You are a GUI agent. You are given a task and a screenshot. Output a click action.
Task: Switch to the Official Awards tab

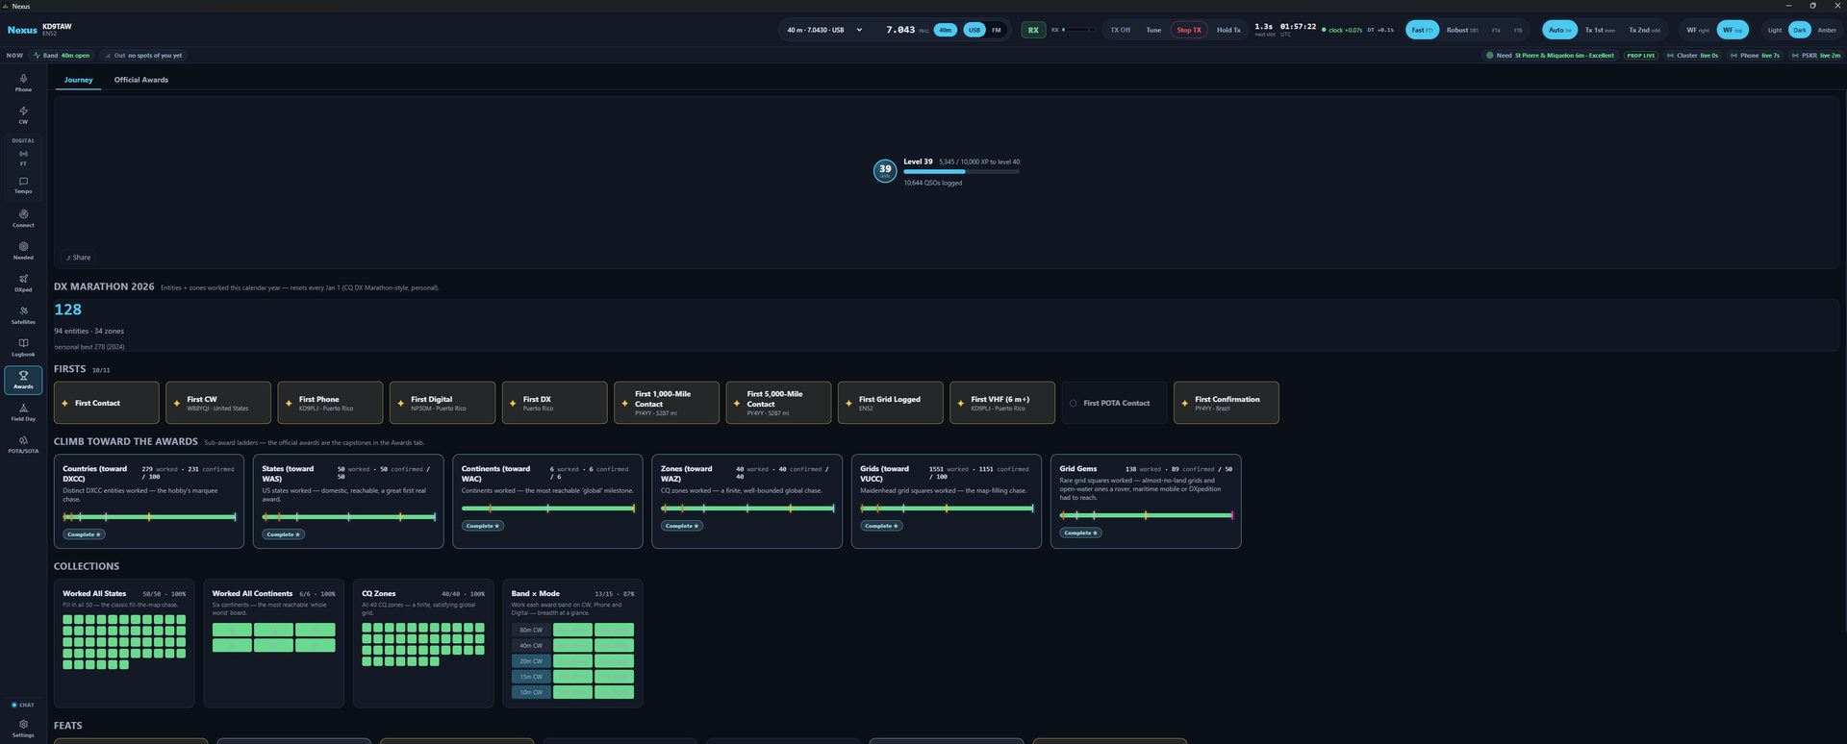[141, 80]
